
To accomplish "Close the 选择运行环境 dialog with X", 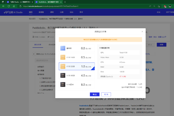I will pyautogui.click(x=142, y=31).
